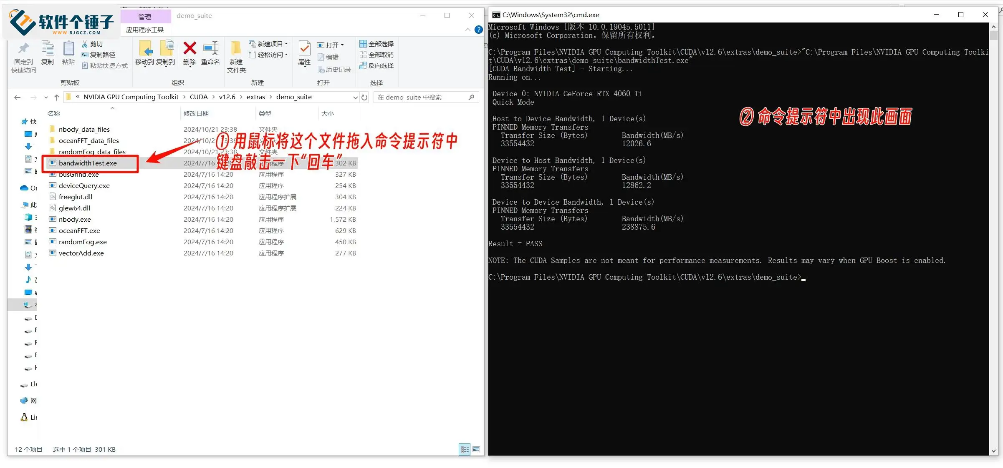Click Invert selection (反向选择)

click(376, 65)
